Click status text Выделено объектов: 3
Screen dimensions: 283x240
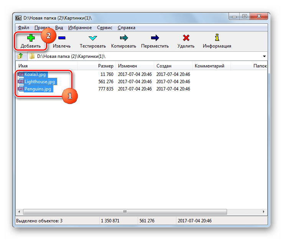tap(39, 221)
